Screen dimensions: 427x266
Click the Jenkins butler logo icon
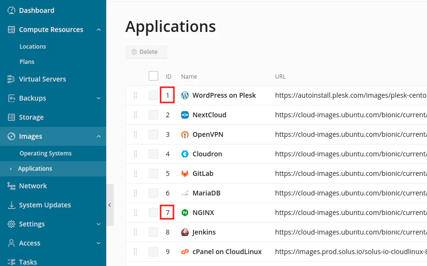tap(185, 232)
